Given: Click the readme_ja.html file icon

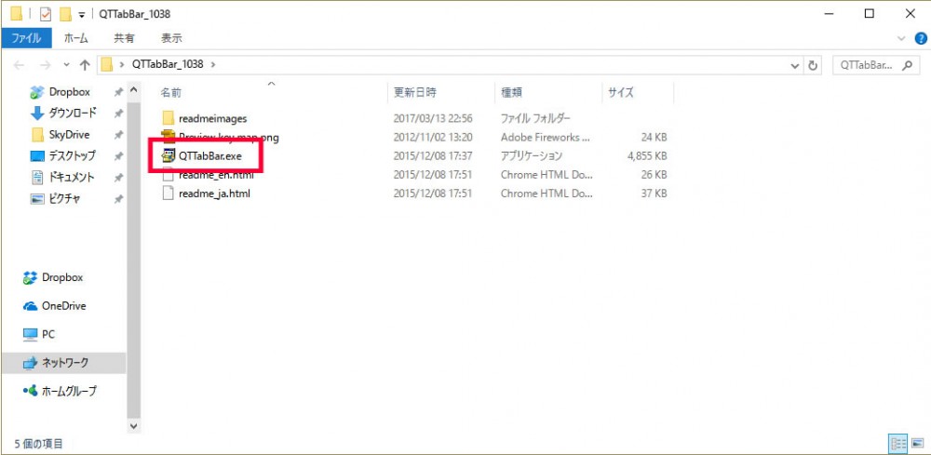Looking at the screenshot, I should [x=168, y=194].
